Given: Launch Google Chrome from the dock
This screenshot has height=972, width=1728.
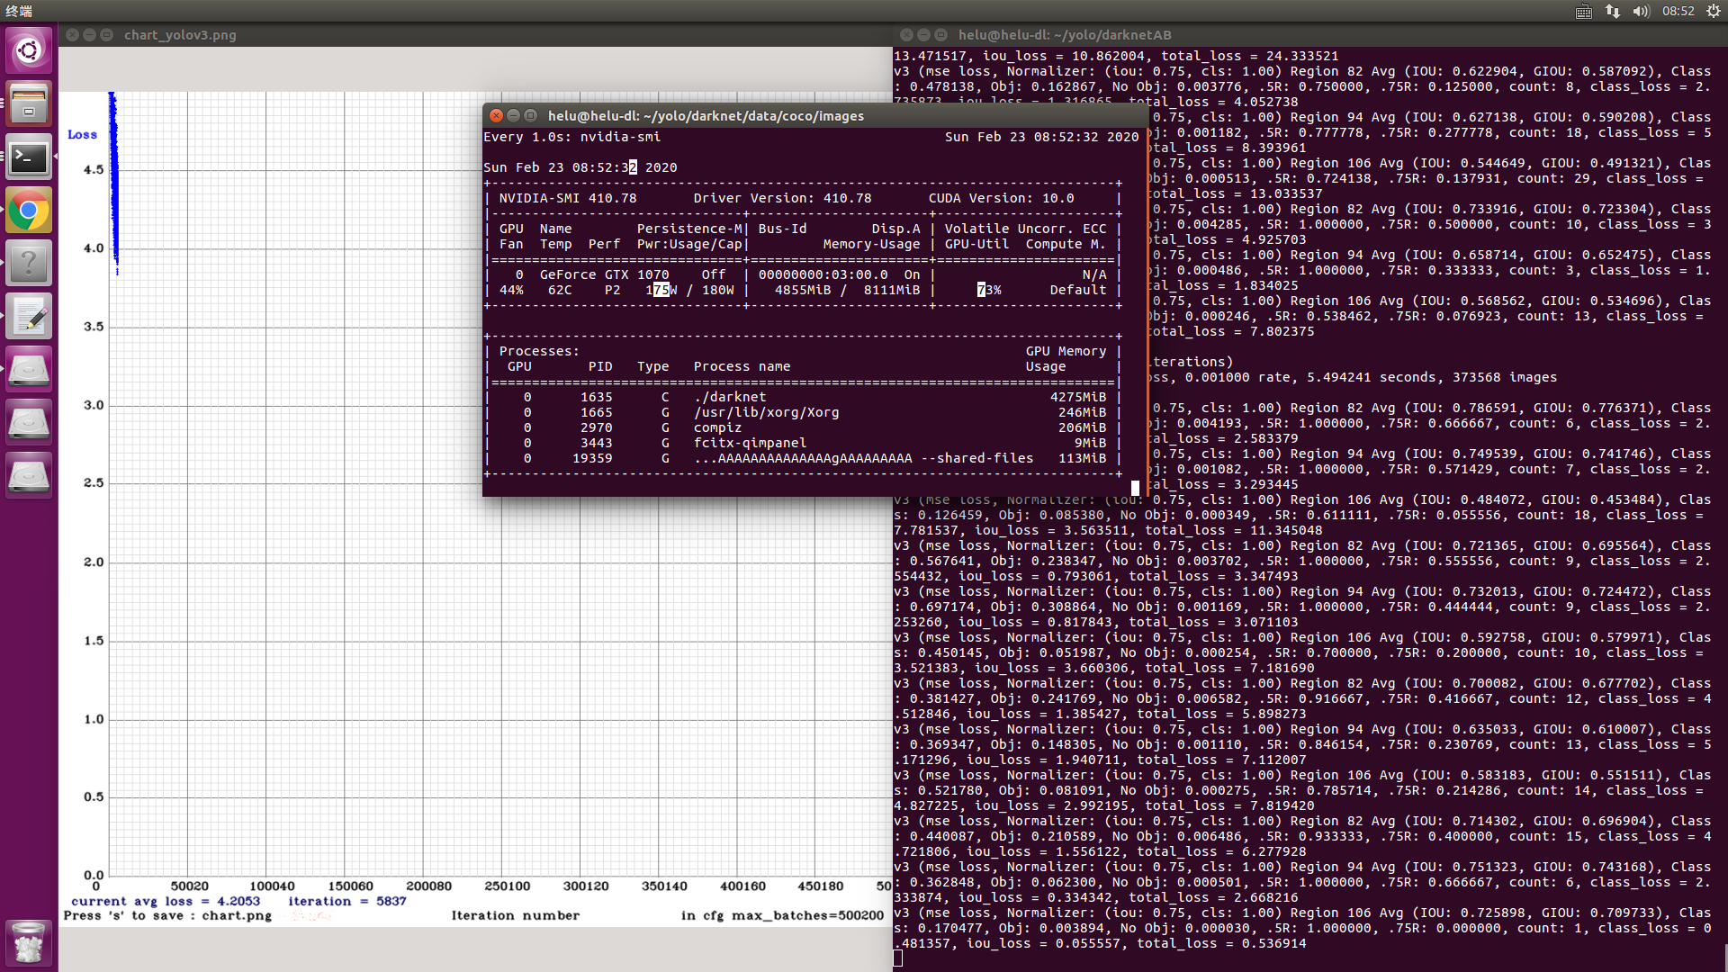Looking at the screenshot, I should pyautogui.click(x=29, y=211).
